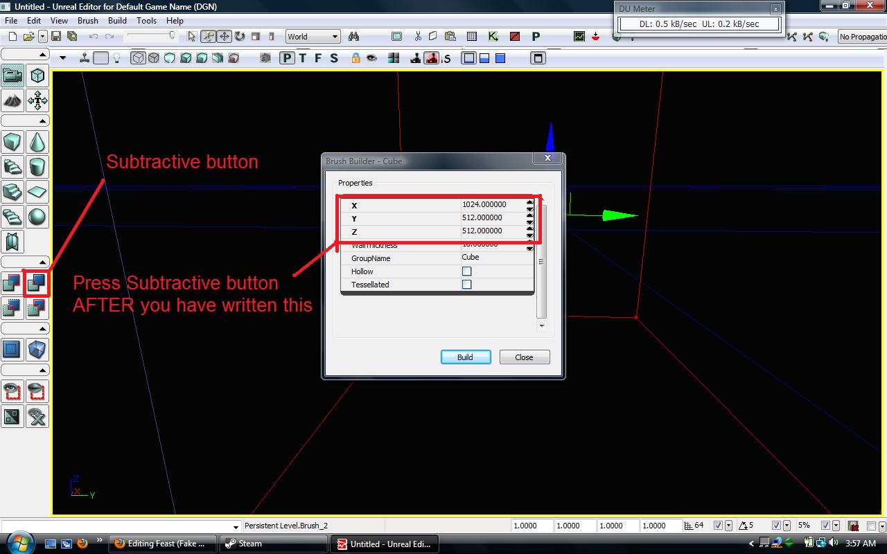887x554 pixels.
Task: Select the Cylinder brush builder
Action: [37, 167]
